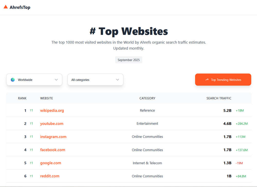Click the 4.6B traffic value
The image size is (257, 187).
click(x=227, y=124)
